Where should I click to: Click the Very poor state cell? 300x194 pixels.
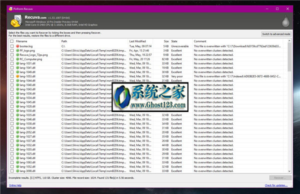point(177,76)
